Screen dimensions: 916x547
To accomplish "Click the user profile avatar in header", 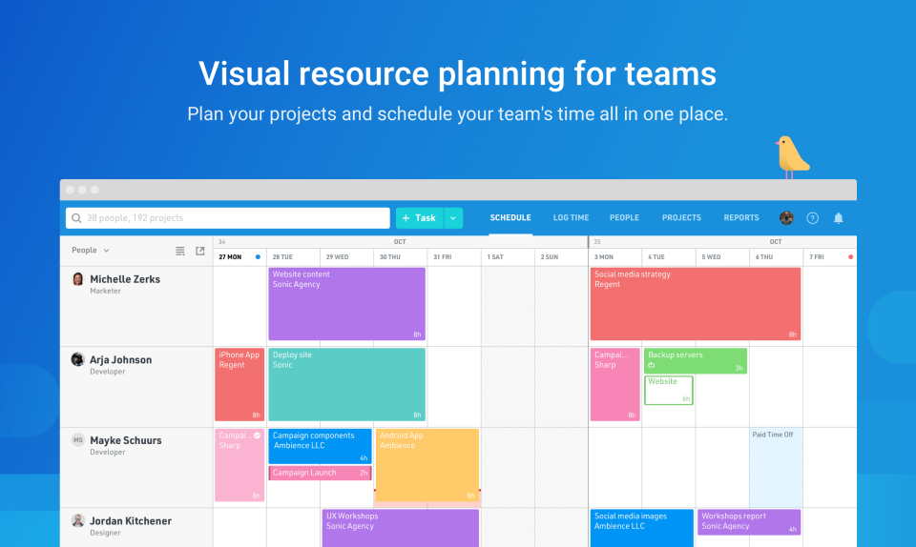I will tap(786, 218).
